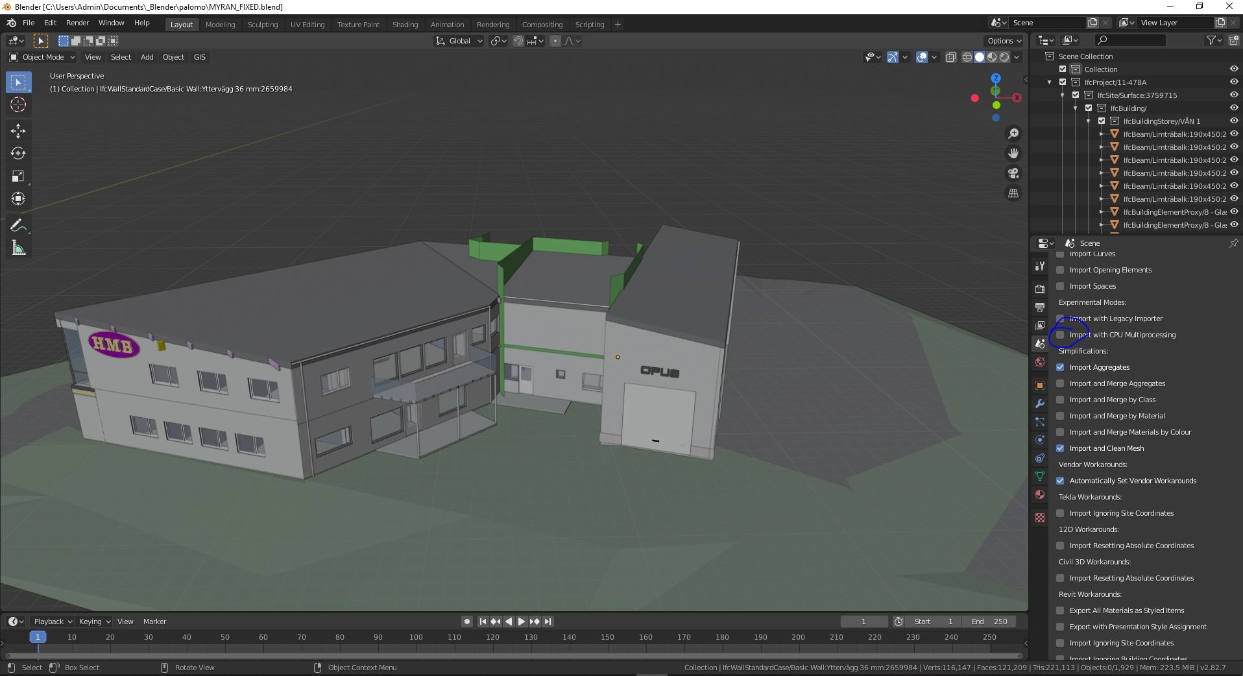Open the Global transform orientation dropdown
The height and width of the screenshot is (676, 1243).
[x=459, y=41]
